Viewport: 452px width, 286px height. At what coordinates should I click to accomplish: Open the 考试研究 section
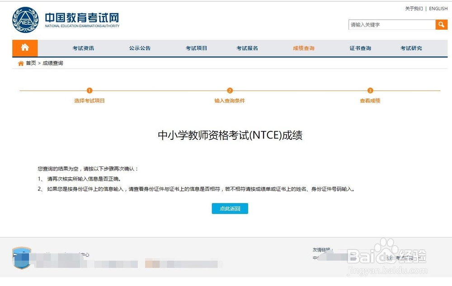click(x=410, y=48)
